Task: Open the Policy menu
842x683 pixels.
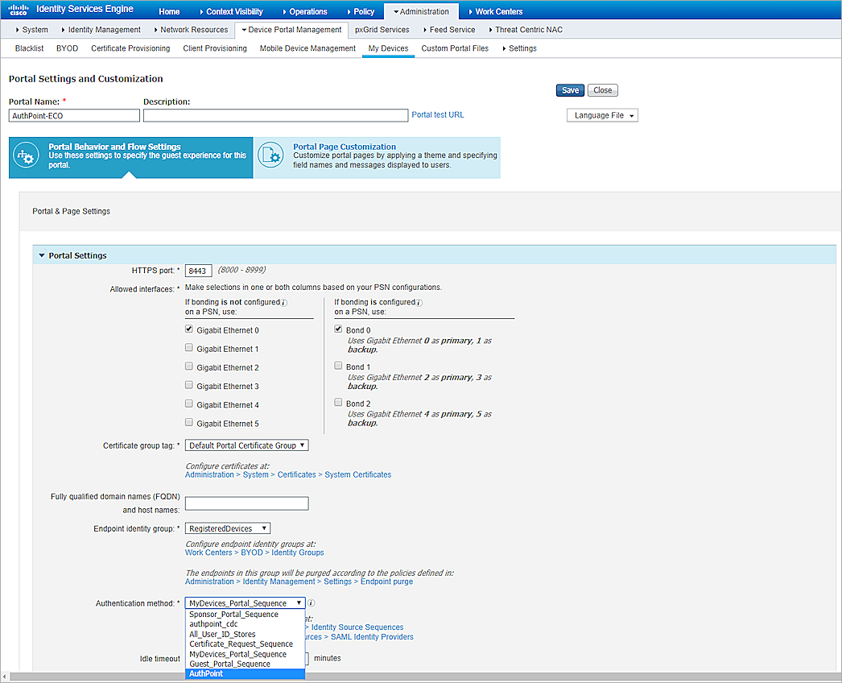Action: pyautogui.click(x=361, y=11)
